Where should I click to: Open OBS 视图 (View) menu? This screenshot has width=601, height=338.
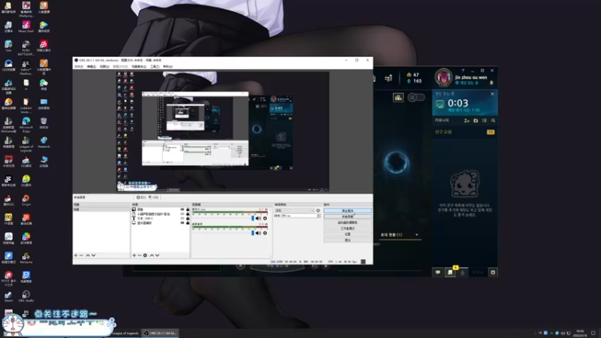pyautogui.click(x=104, y=67)
